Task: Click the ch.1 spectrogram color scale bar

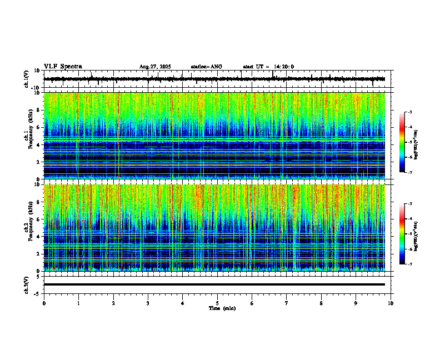Action: pos(402,142)
